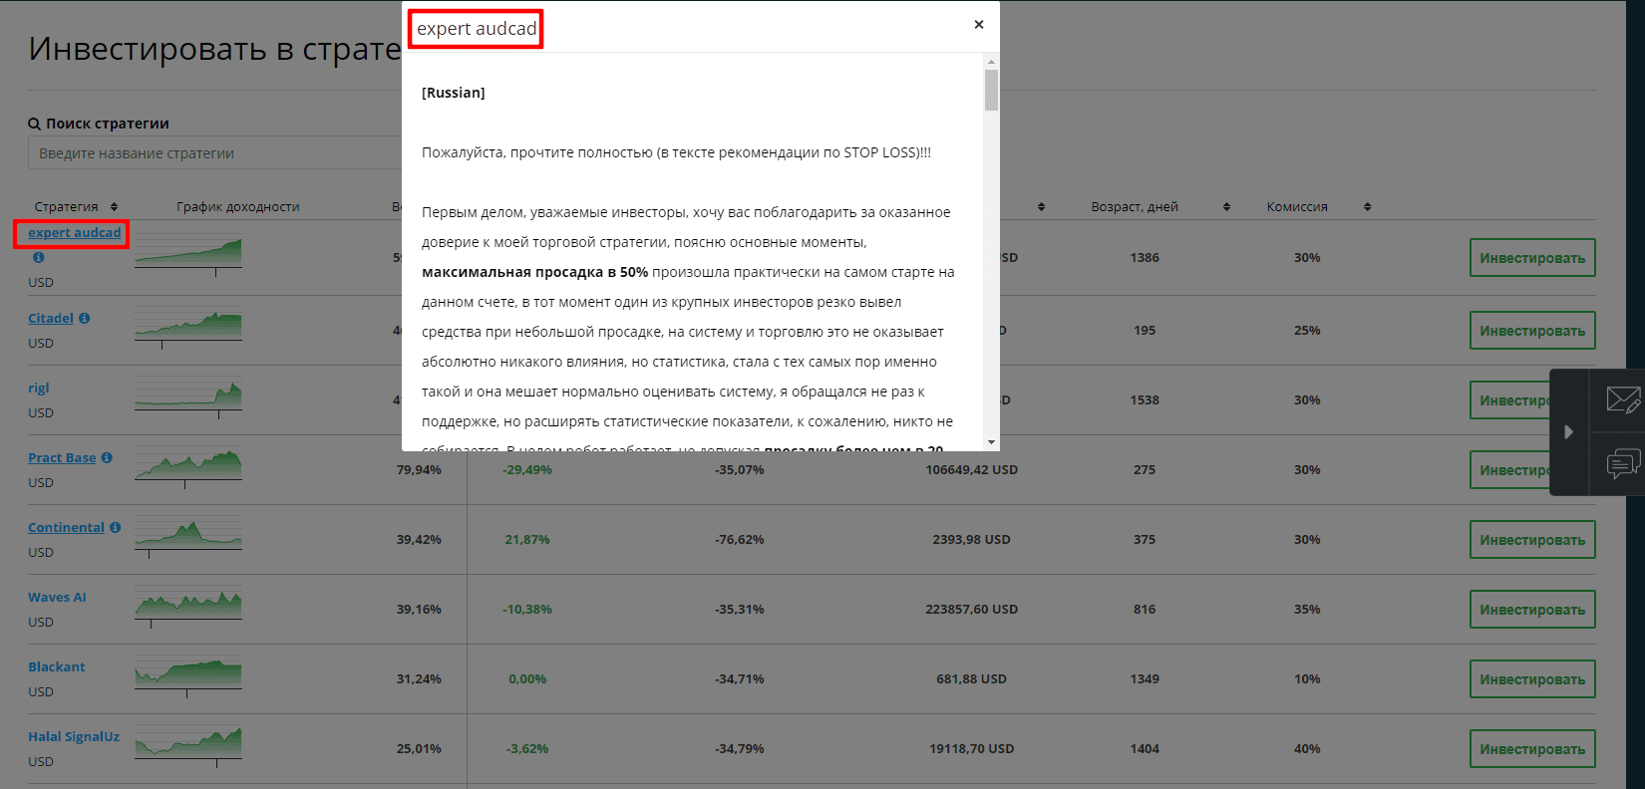
Task: Open the Blackant strategy link
Action: coord(56,667)
